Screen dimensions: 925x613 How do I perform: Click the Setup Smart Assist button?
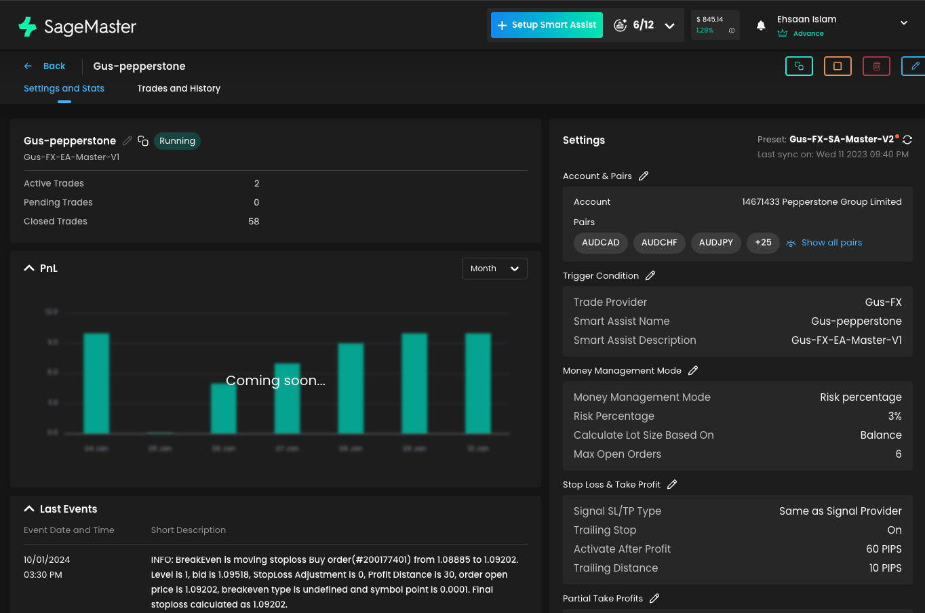click(547, 25)
